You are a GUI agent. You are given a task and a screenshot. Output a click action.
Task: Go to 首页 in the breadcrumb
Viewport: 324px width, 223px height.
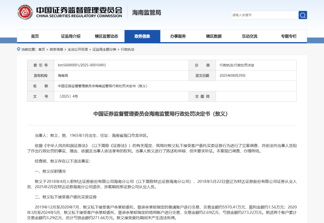[42, 49]
